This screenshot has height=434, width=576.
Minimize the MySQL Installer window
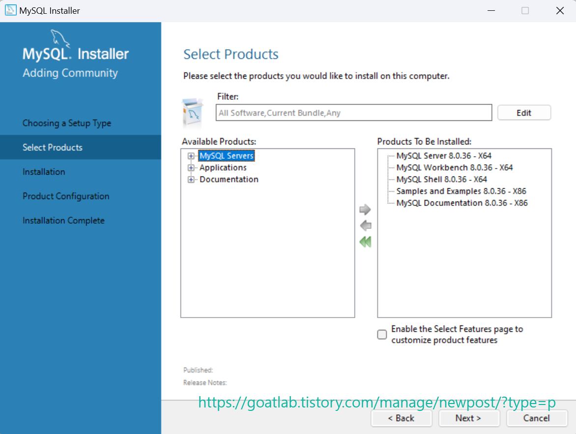click(491, 11)
